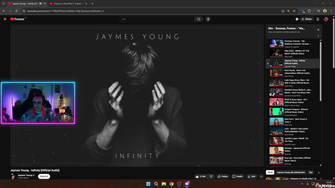This screenshot has width=335, height=188.
Task: Select the İlgili filter chip
Action: [311, 172]
